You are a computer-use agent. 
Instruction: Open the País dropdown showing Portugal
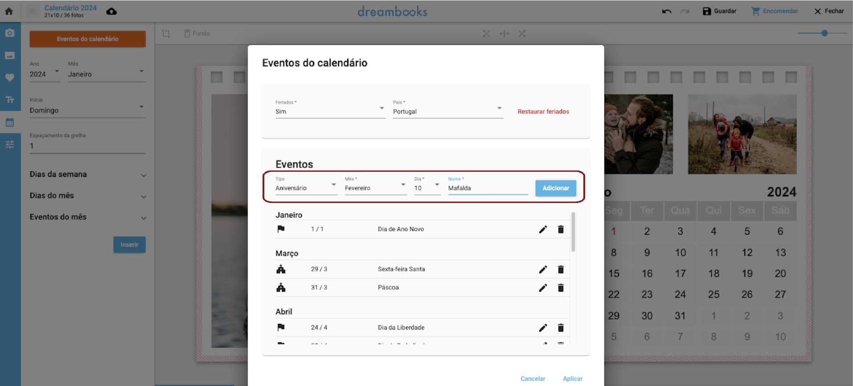447,111
